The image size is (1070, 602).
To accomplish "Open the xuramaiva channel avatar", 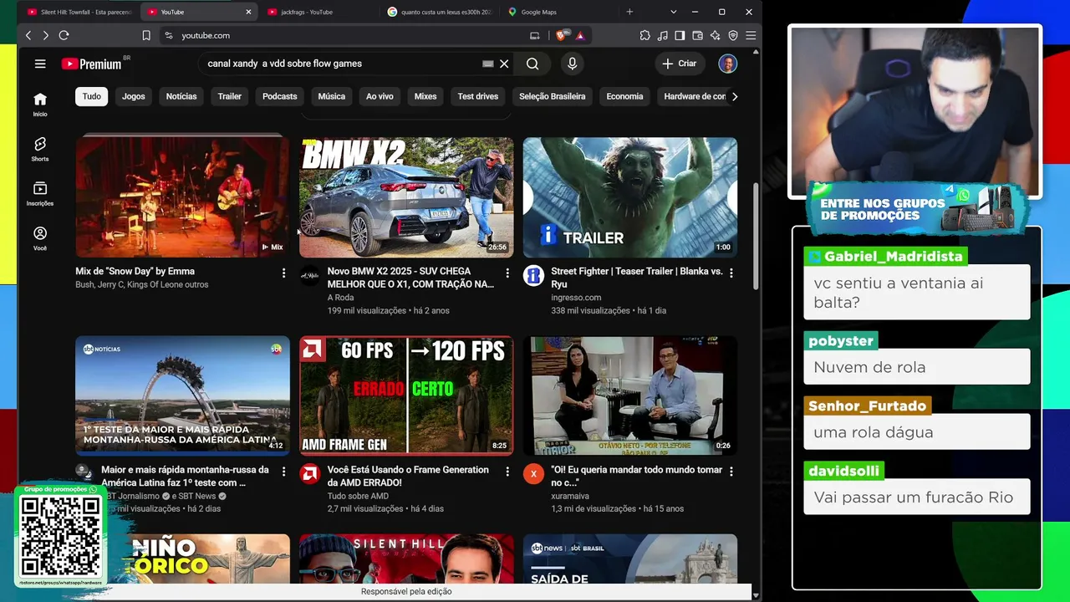I will click(x=533, y=474).
